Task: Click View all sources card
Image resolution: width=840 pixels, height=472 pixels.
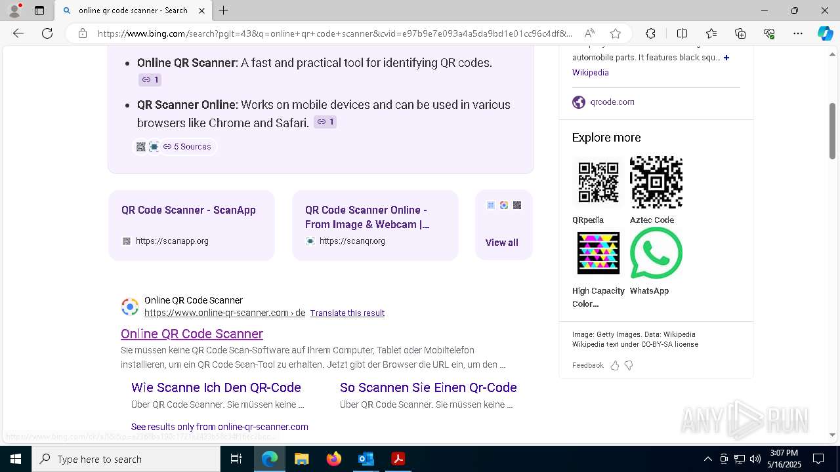Action: (x=503, y=226)
